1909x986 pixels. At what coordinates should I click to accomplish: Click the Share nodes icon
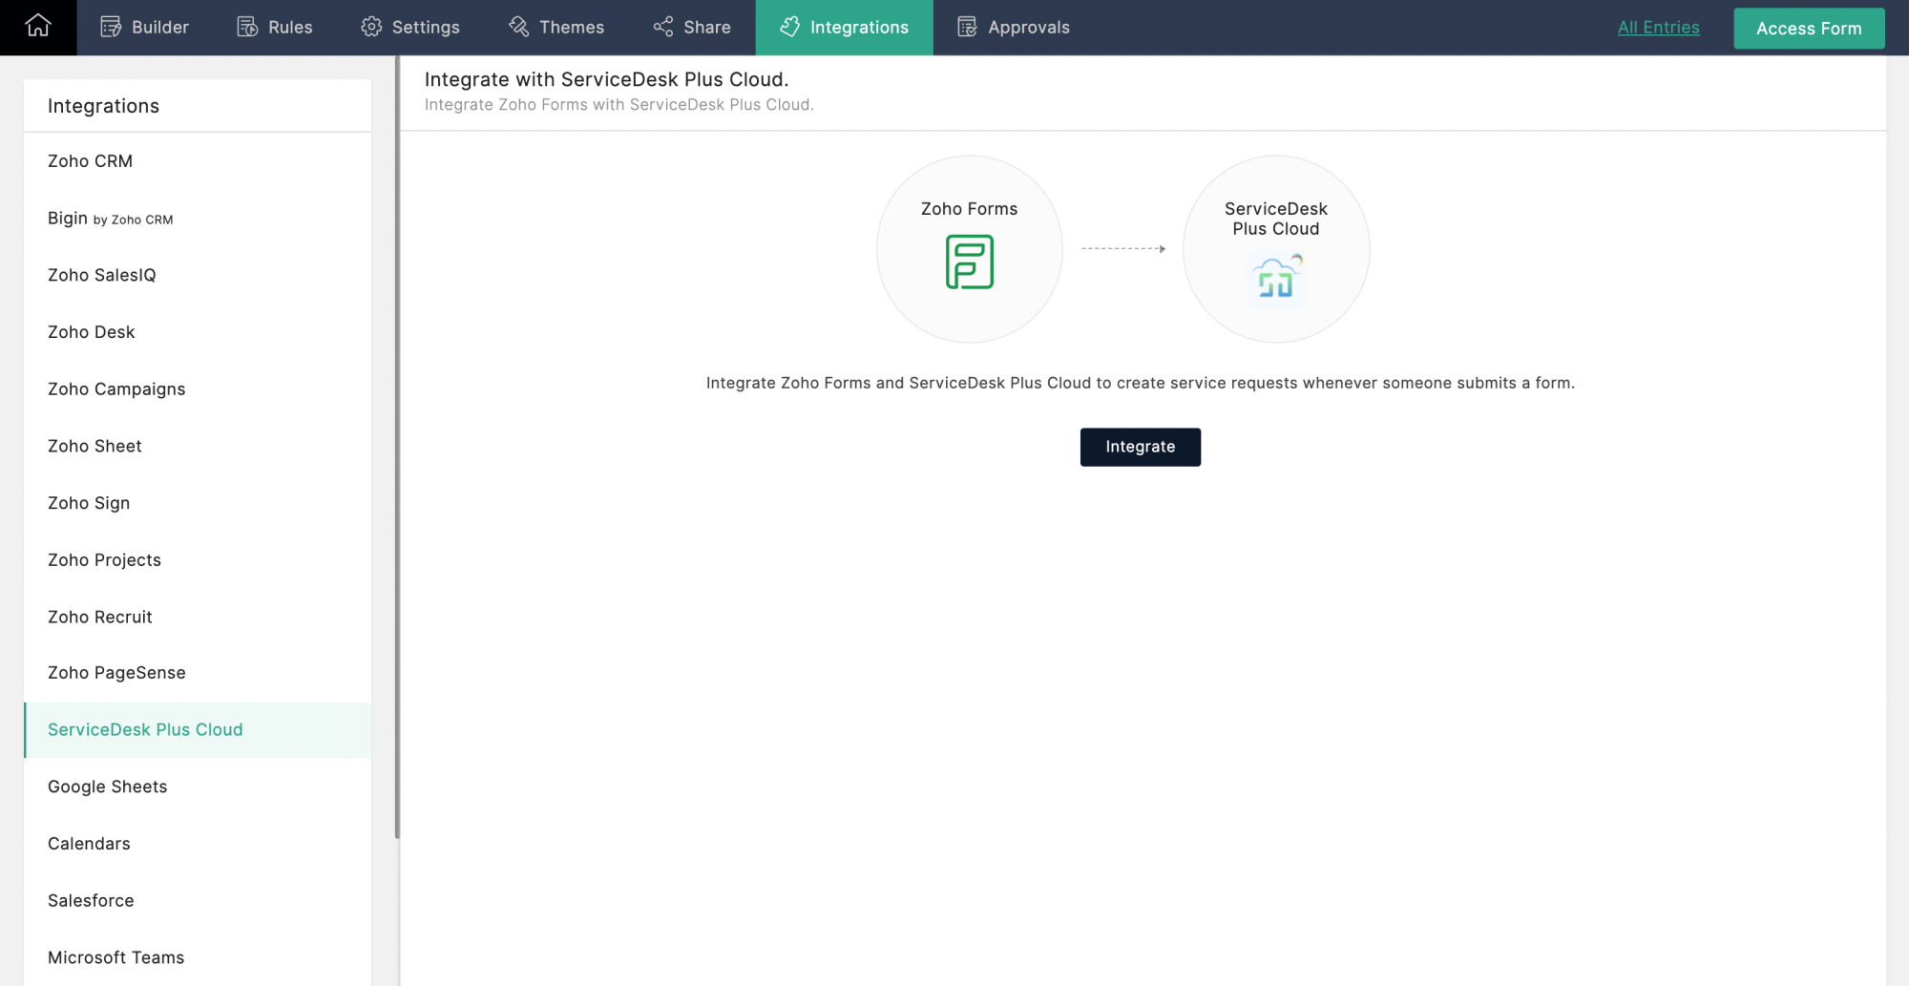click(x=663, y=27)
